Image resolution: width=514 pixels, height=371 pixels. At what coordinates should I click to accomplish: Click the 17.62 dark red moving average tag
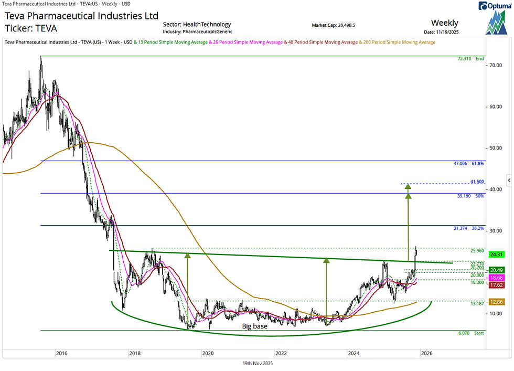pyautogui.click(x=496, y=285)
